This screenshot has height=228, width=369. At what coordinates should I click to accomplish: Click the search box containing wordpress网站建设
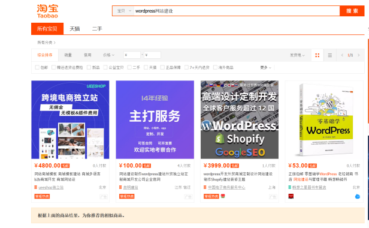237,11
